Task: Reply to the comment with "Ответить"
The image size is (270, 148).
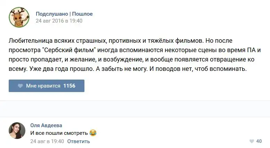Action: point(79,141)
